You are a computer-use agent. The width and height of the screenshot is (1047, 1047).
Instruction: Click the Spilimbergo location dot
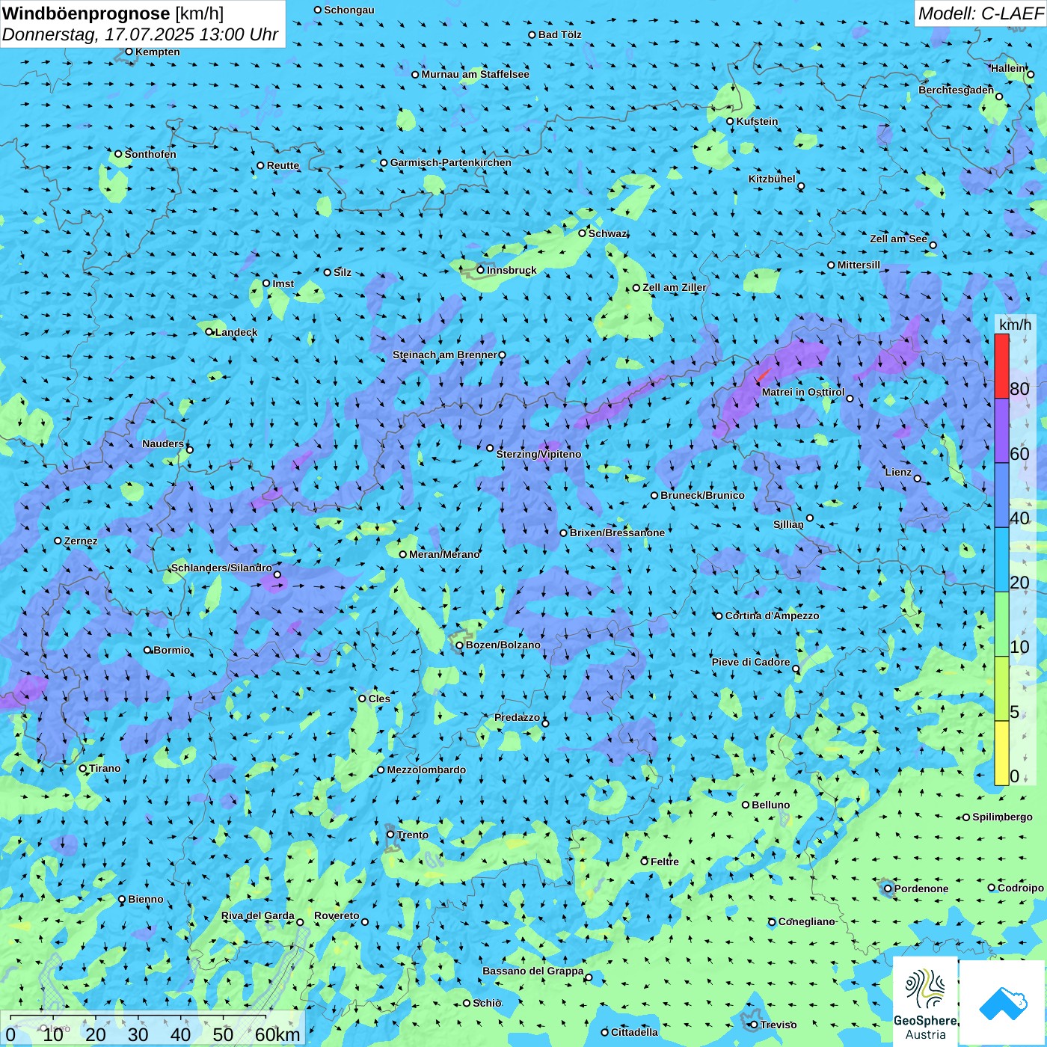[966, 817]
